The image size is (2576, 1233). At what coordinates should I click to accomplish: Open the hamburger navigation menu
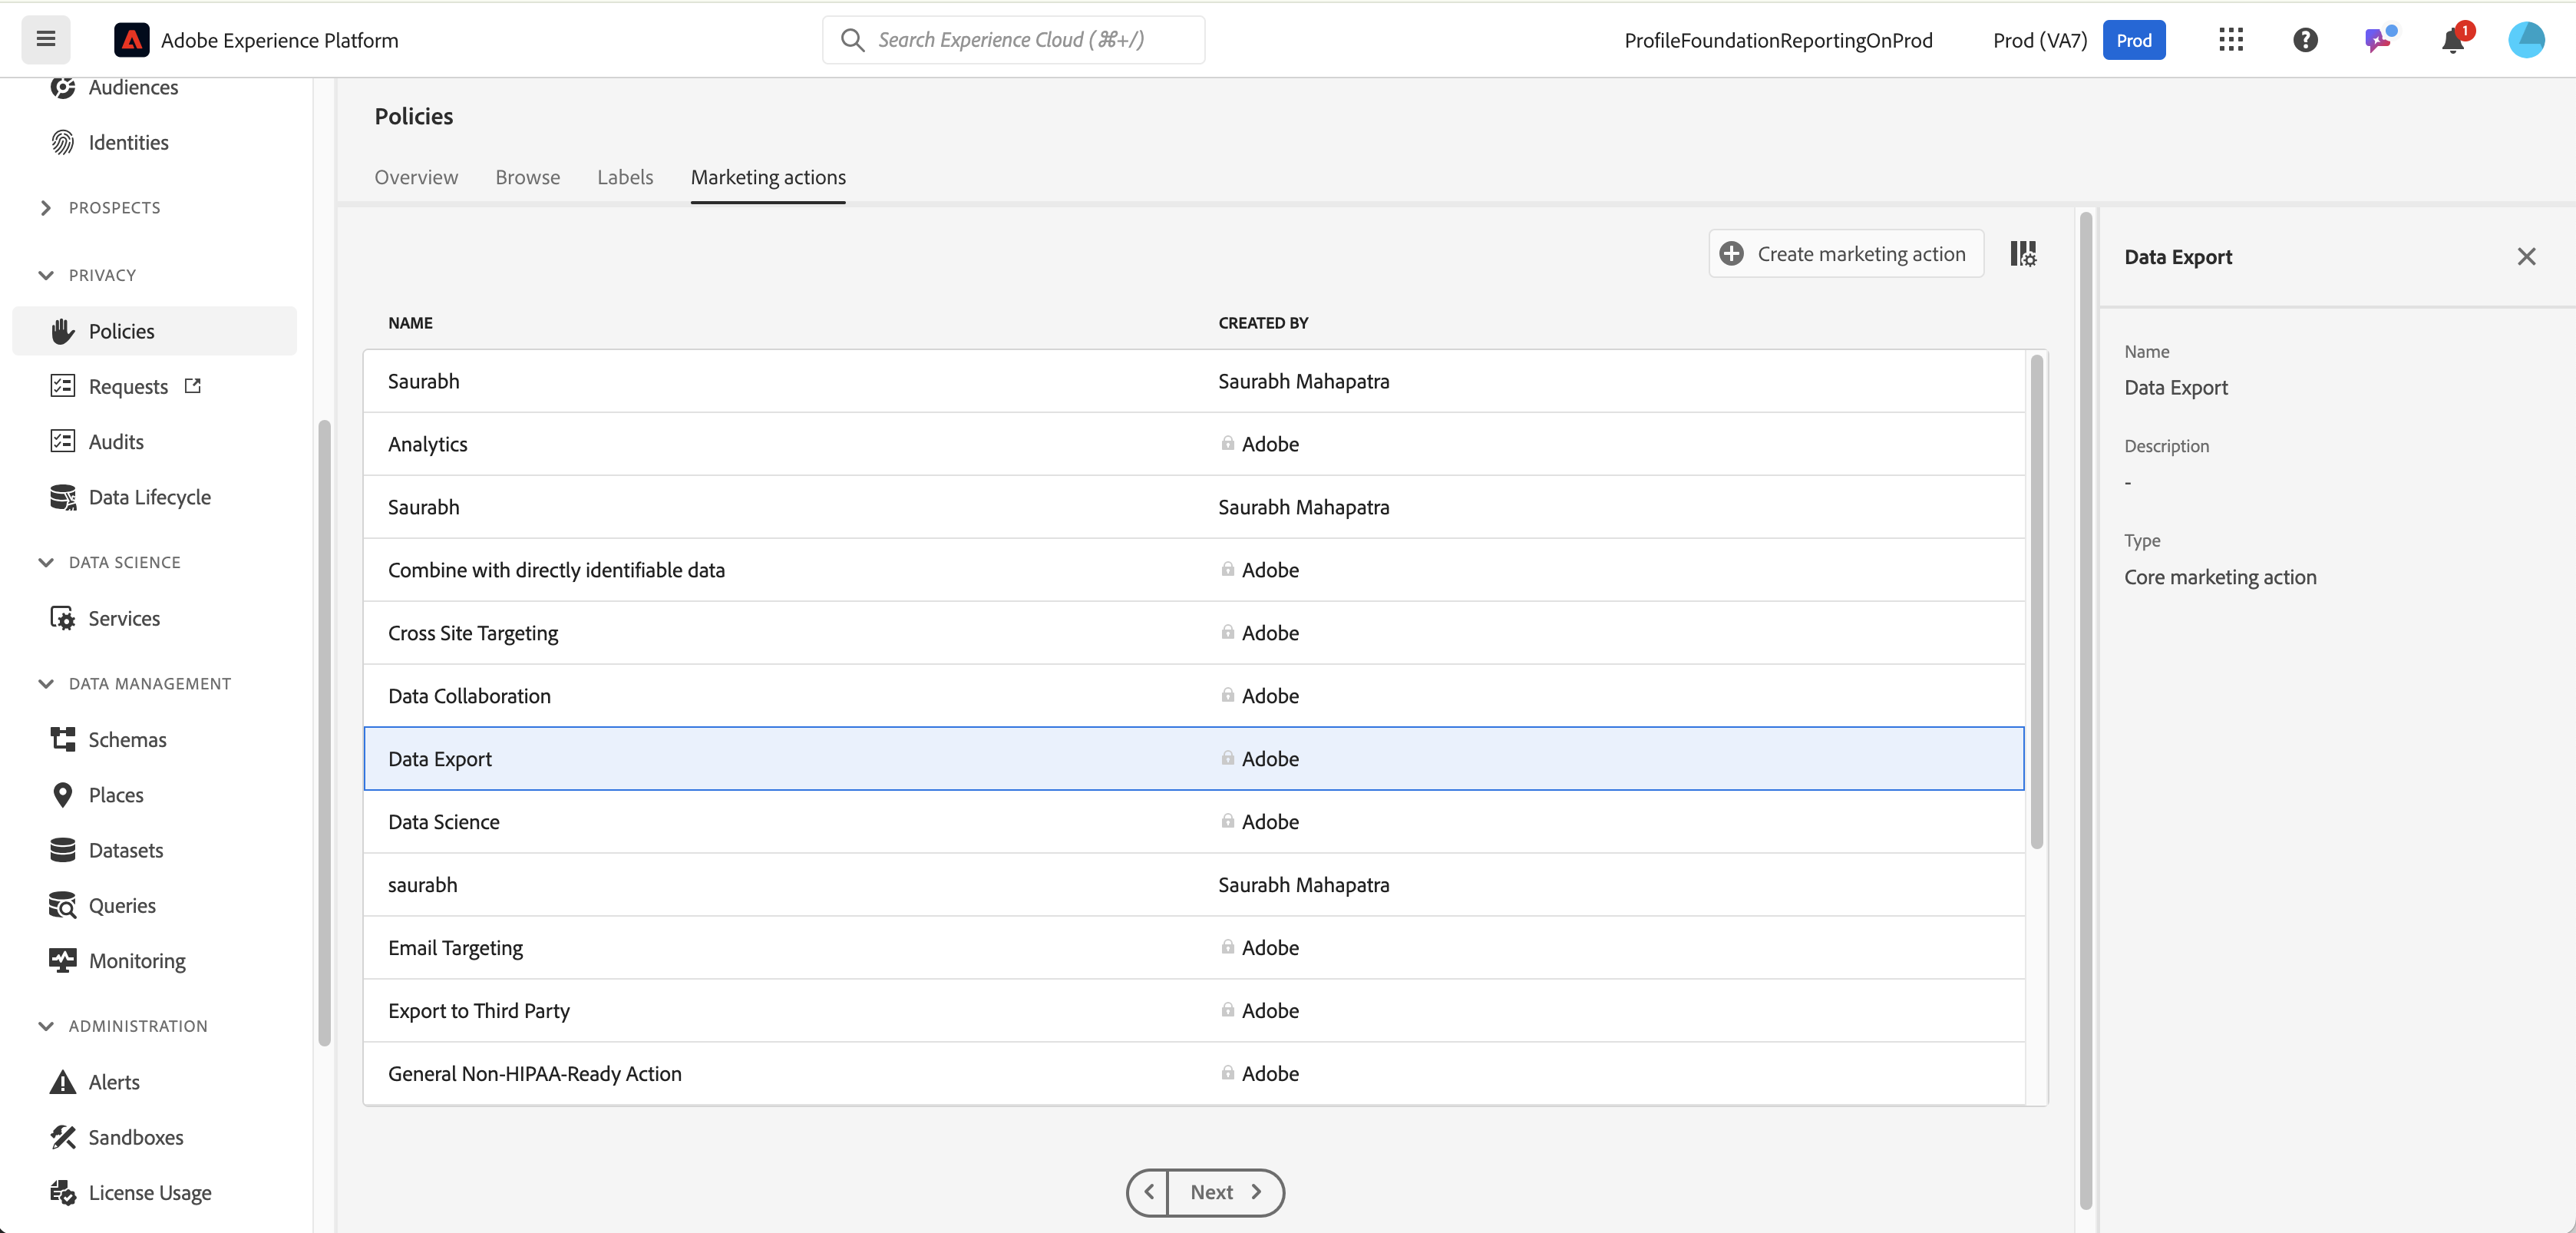(46, 40)
